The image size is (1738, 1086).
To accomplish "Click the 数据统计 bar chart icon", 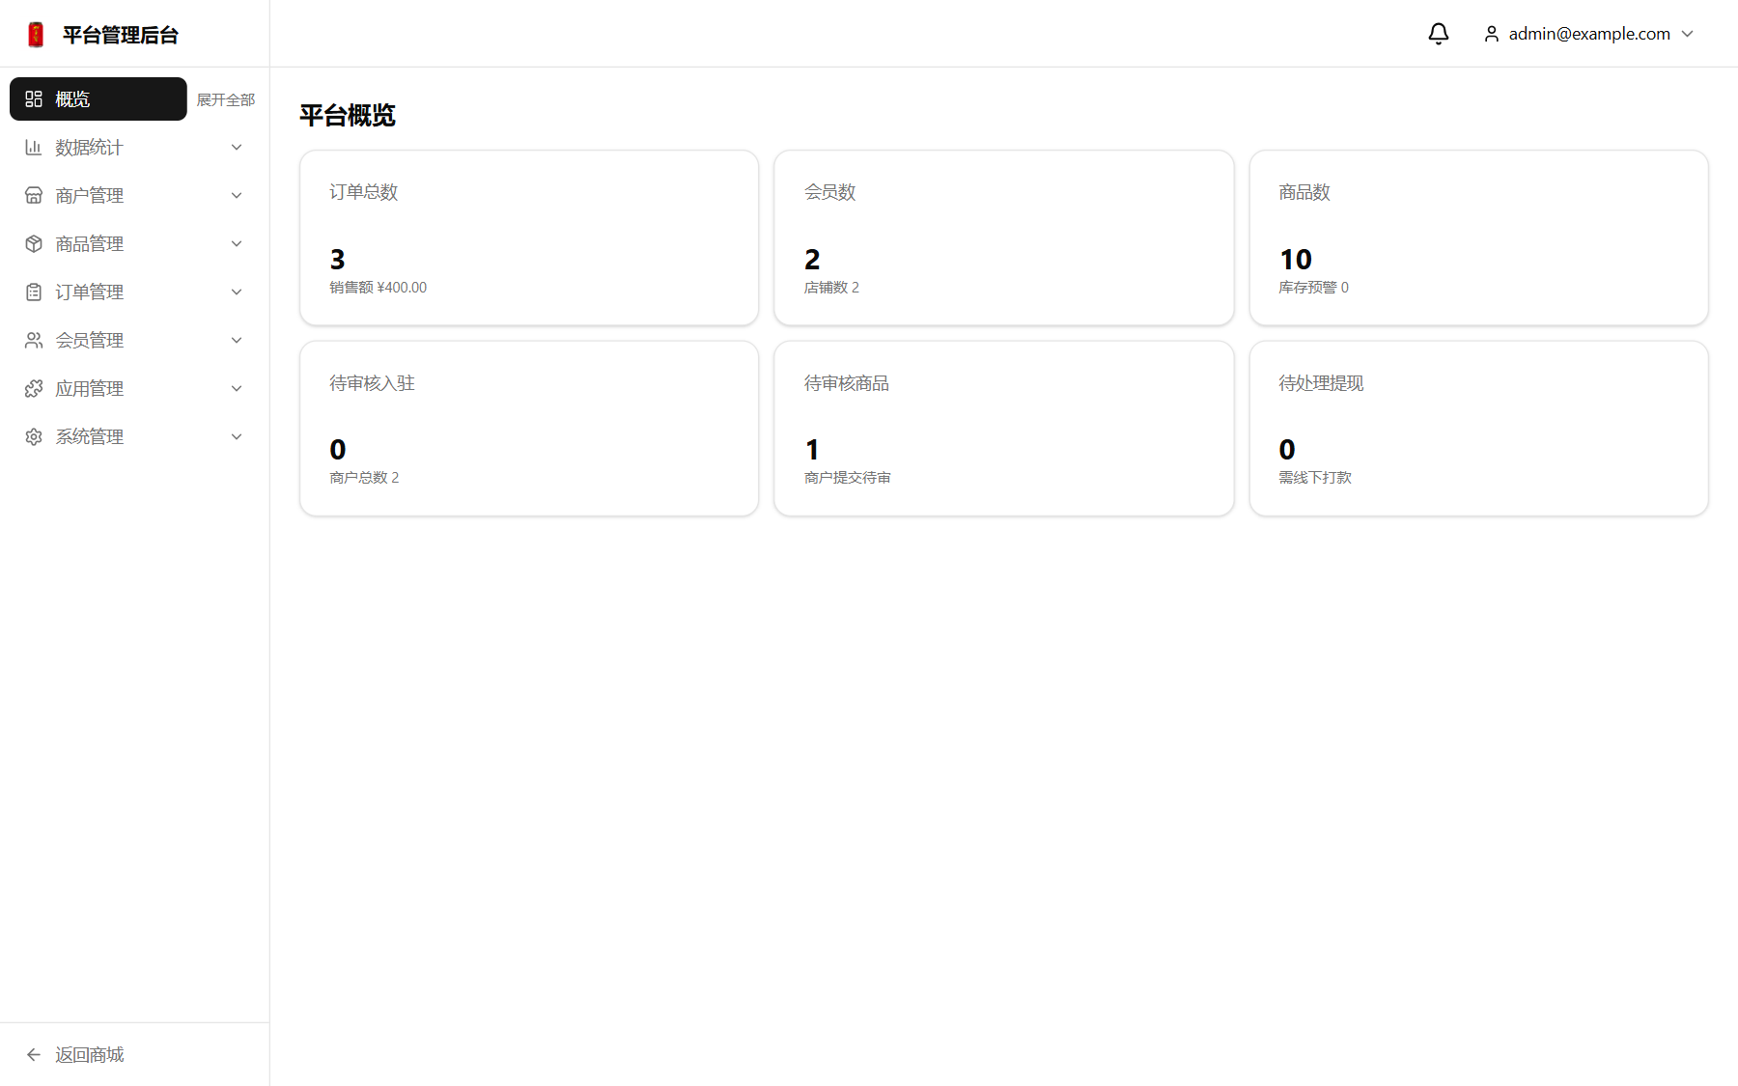I will pos(34,147).
